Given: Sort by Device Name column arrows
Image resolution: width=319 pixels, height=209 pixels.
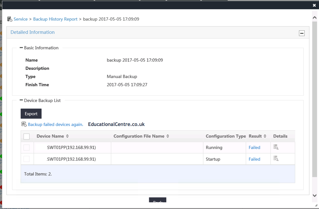Looking at the screenshot, I should tap(67, 136).
